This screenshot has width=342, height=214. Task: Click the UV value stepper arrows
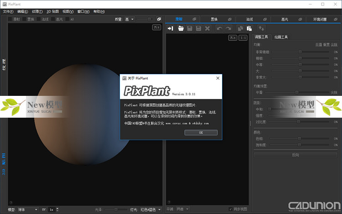coord(57,209)
